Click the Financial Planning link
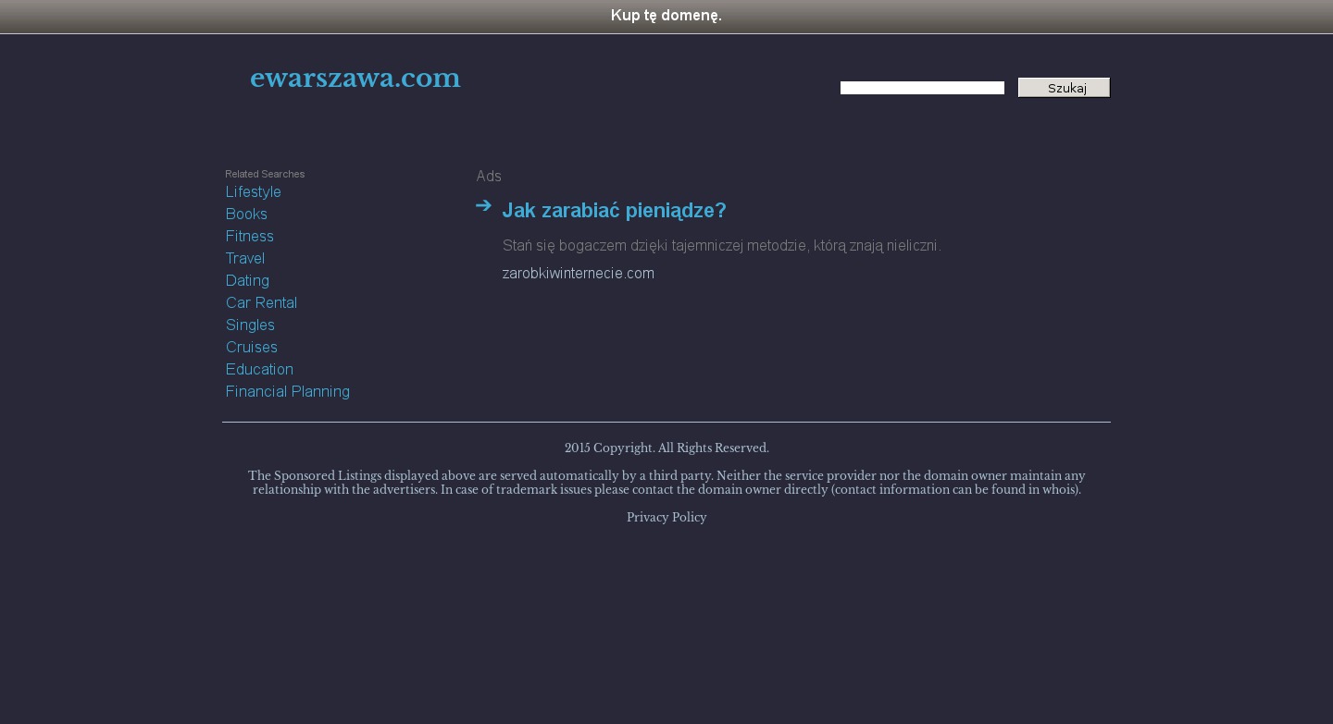The image size is (1333, 724). point(287,392)
